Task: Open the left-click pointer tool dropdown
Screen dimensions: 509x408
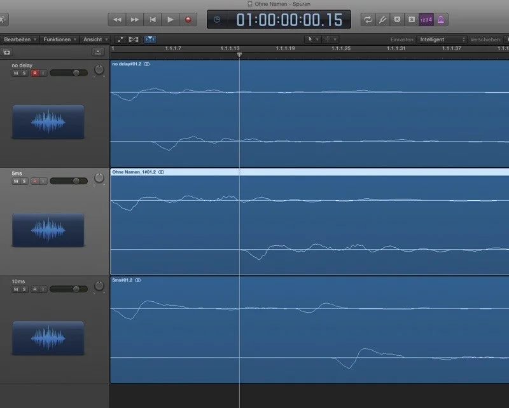Action: tap(312, 39)
